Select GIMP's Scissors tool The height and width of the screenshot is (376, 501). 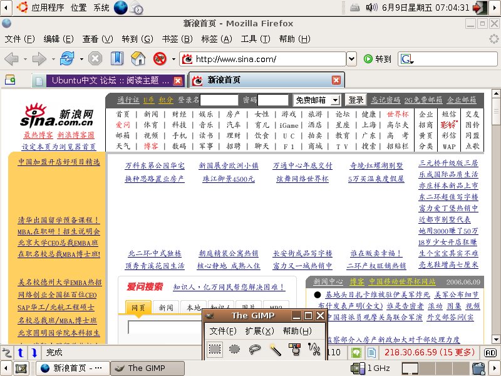click(314, 349)
